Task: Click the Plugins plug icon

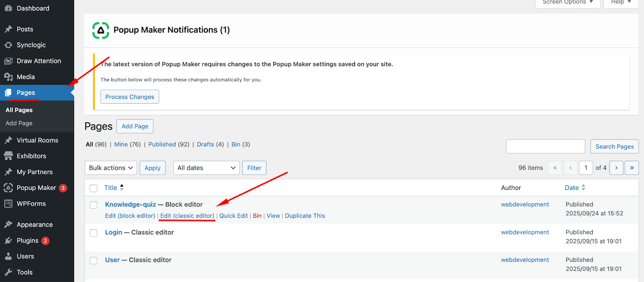Action: pyautogui.click(x=8, y=241)
